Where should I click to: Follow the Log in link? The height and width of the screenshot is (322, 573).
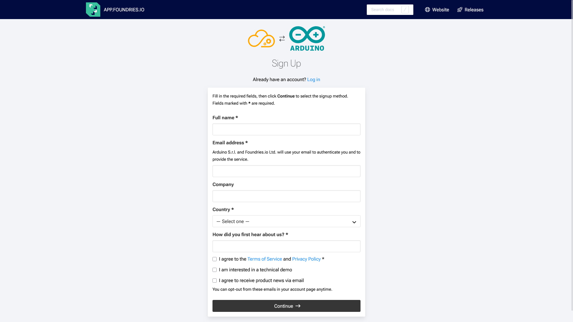pyautogui.click(x=314, y=79)
